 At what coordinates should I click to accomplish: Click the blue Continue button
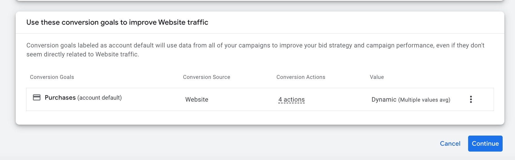(485, 143)
